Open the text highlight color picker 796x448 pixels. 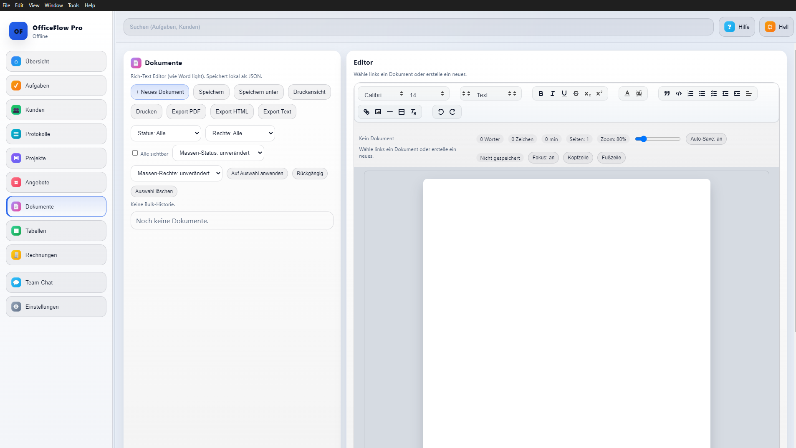[639, 93]
